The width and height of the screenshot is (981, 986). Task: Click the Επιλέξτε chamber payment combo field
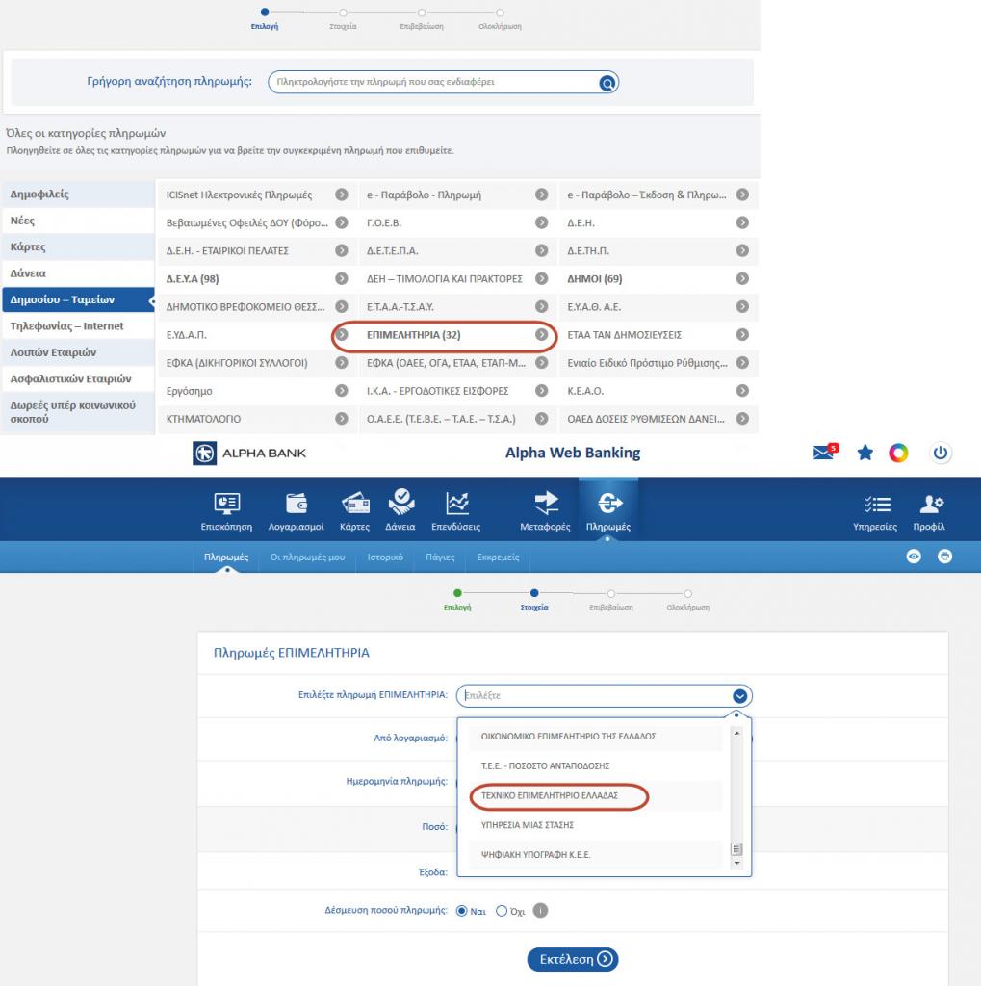pyautogui.click(x=604, y=695)
